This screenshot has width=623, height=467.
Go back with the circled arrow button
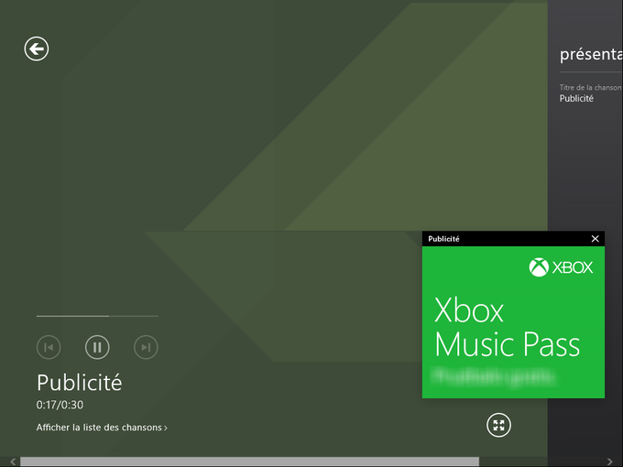tap(37, 49)
